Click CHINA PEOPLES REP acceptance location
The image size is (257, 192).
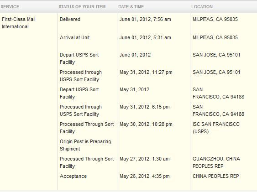(216, 176)
